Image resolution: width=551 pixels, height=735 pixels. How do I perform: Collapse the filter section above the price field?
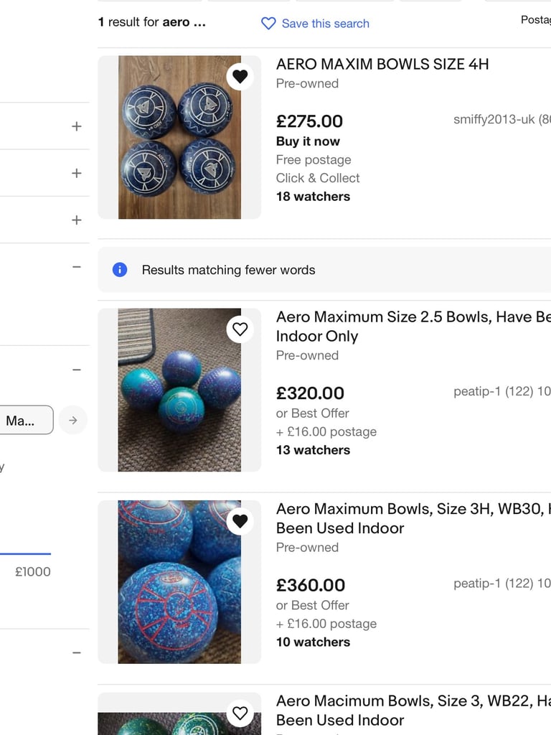76,267
